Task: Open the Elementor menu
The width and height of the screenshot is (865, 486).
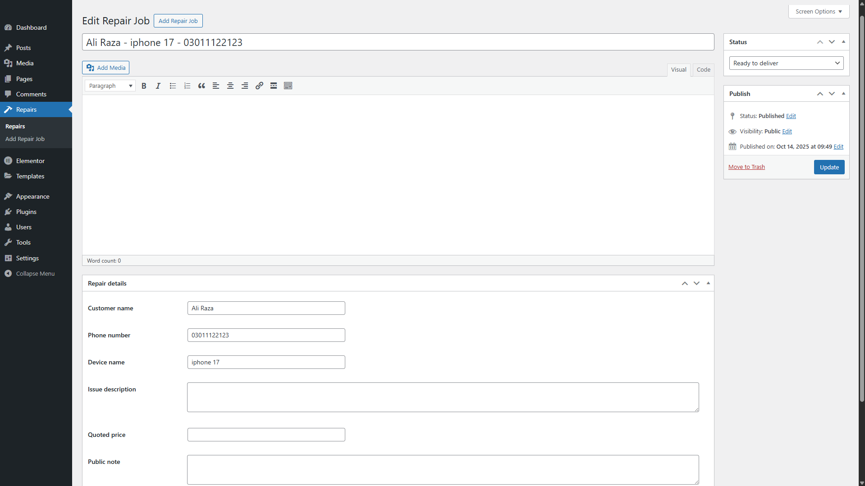Action: tap(36, 161)
